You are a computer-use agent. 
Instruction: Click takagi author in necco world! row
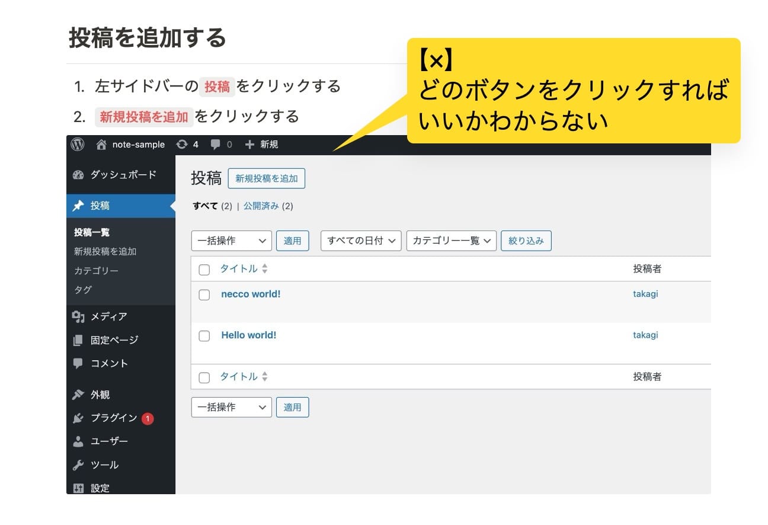[645, 294]
